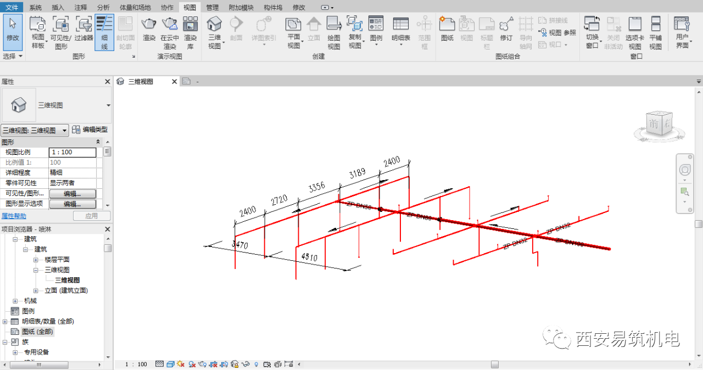
Task: Toggle the Thin Lines (细线) button
Action: coord(104,32)
